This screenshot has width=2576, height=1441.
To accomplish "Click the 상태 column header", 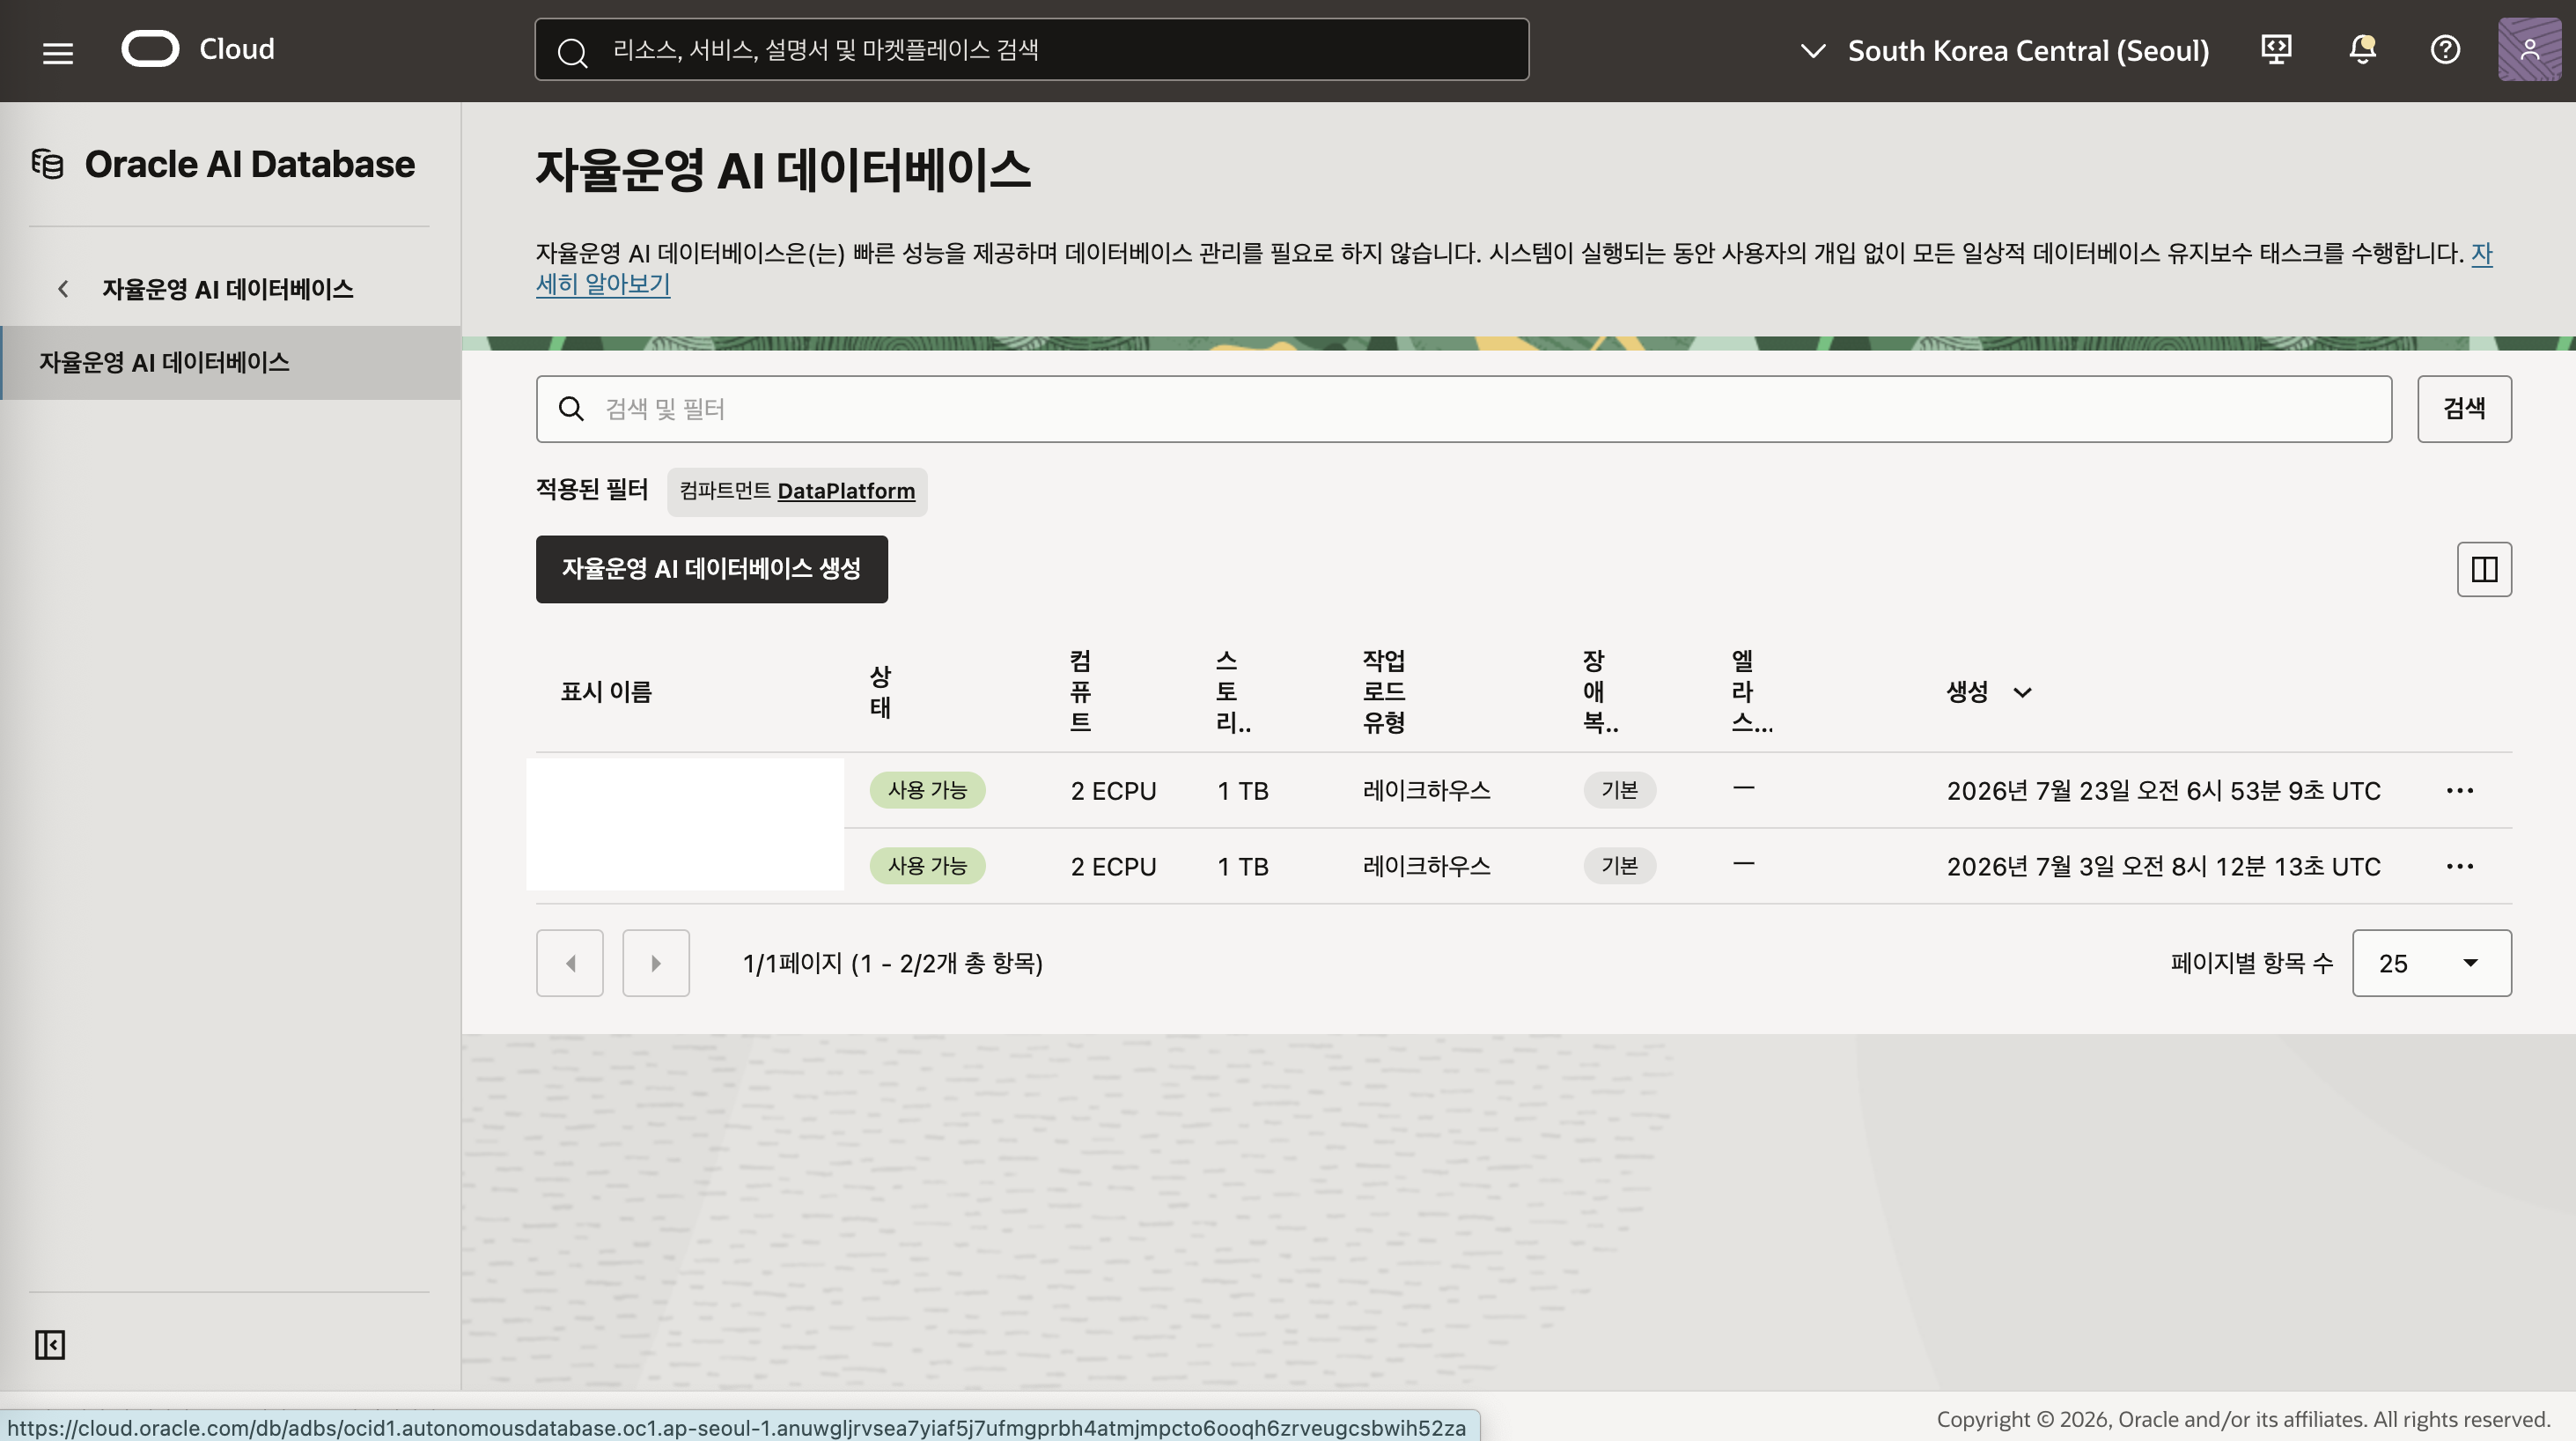I will click(x=880, y=691).
